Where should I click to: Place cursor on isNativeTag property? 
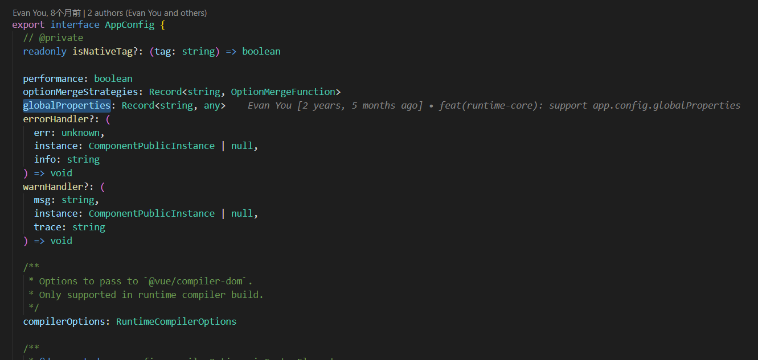[x=104, y=51]
